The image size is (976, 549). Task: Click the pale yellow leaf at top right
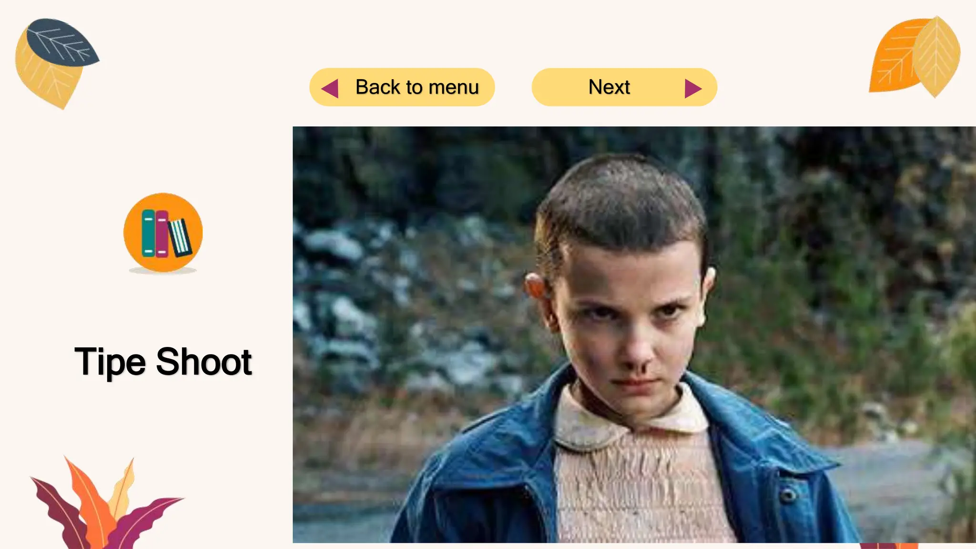point(936,57)
